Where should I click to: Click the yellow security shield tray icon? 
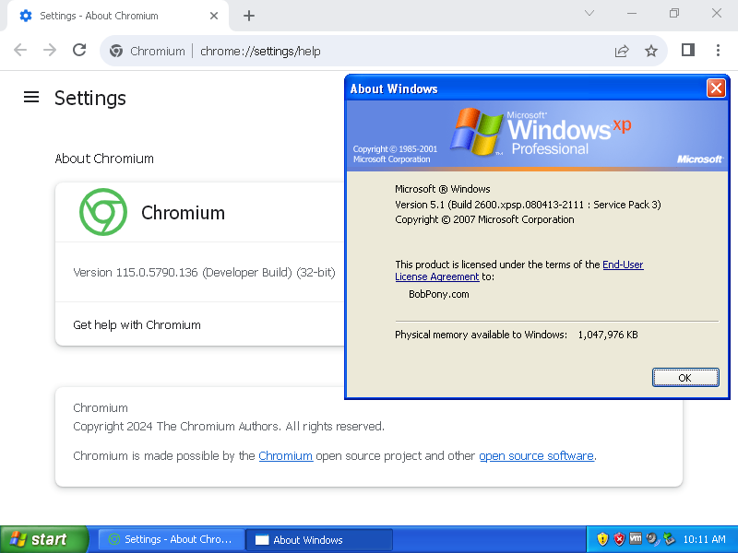(602, 539)
